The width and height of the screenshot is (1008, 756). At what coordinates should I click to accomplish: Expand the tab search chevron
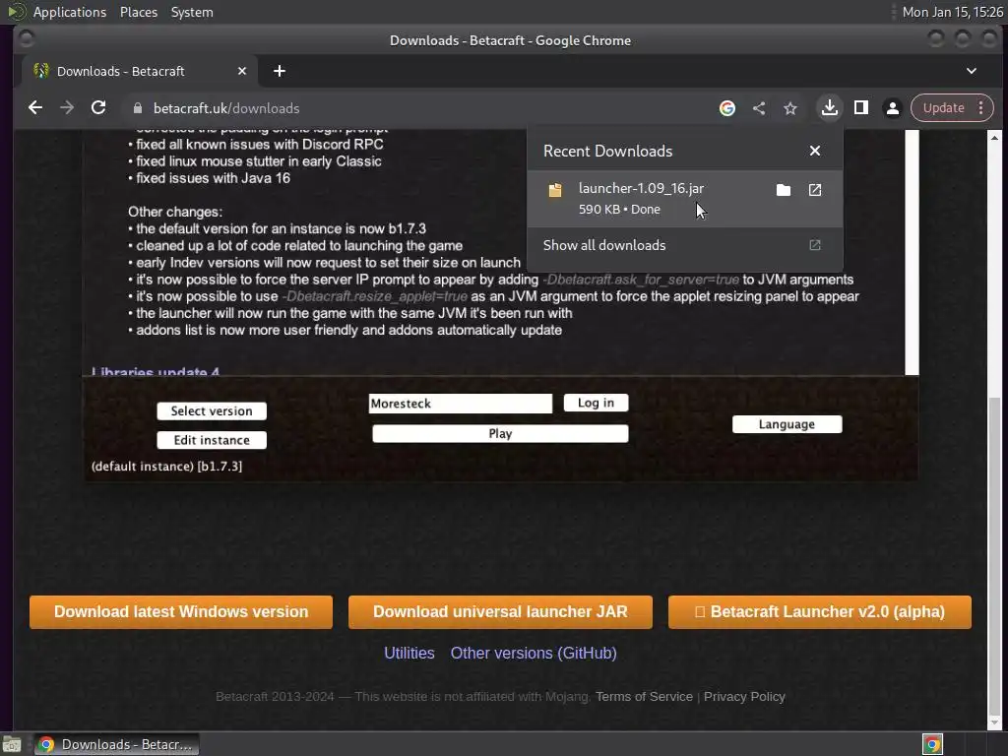click(x=972, y=71)
